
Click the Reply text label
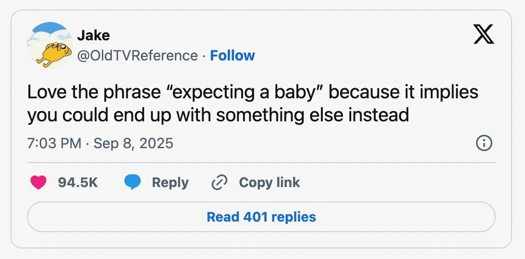pos(170,182)
